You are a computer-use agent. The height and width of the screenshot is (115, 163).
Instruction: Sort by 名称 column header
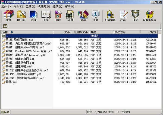27,32
